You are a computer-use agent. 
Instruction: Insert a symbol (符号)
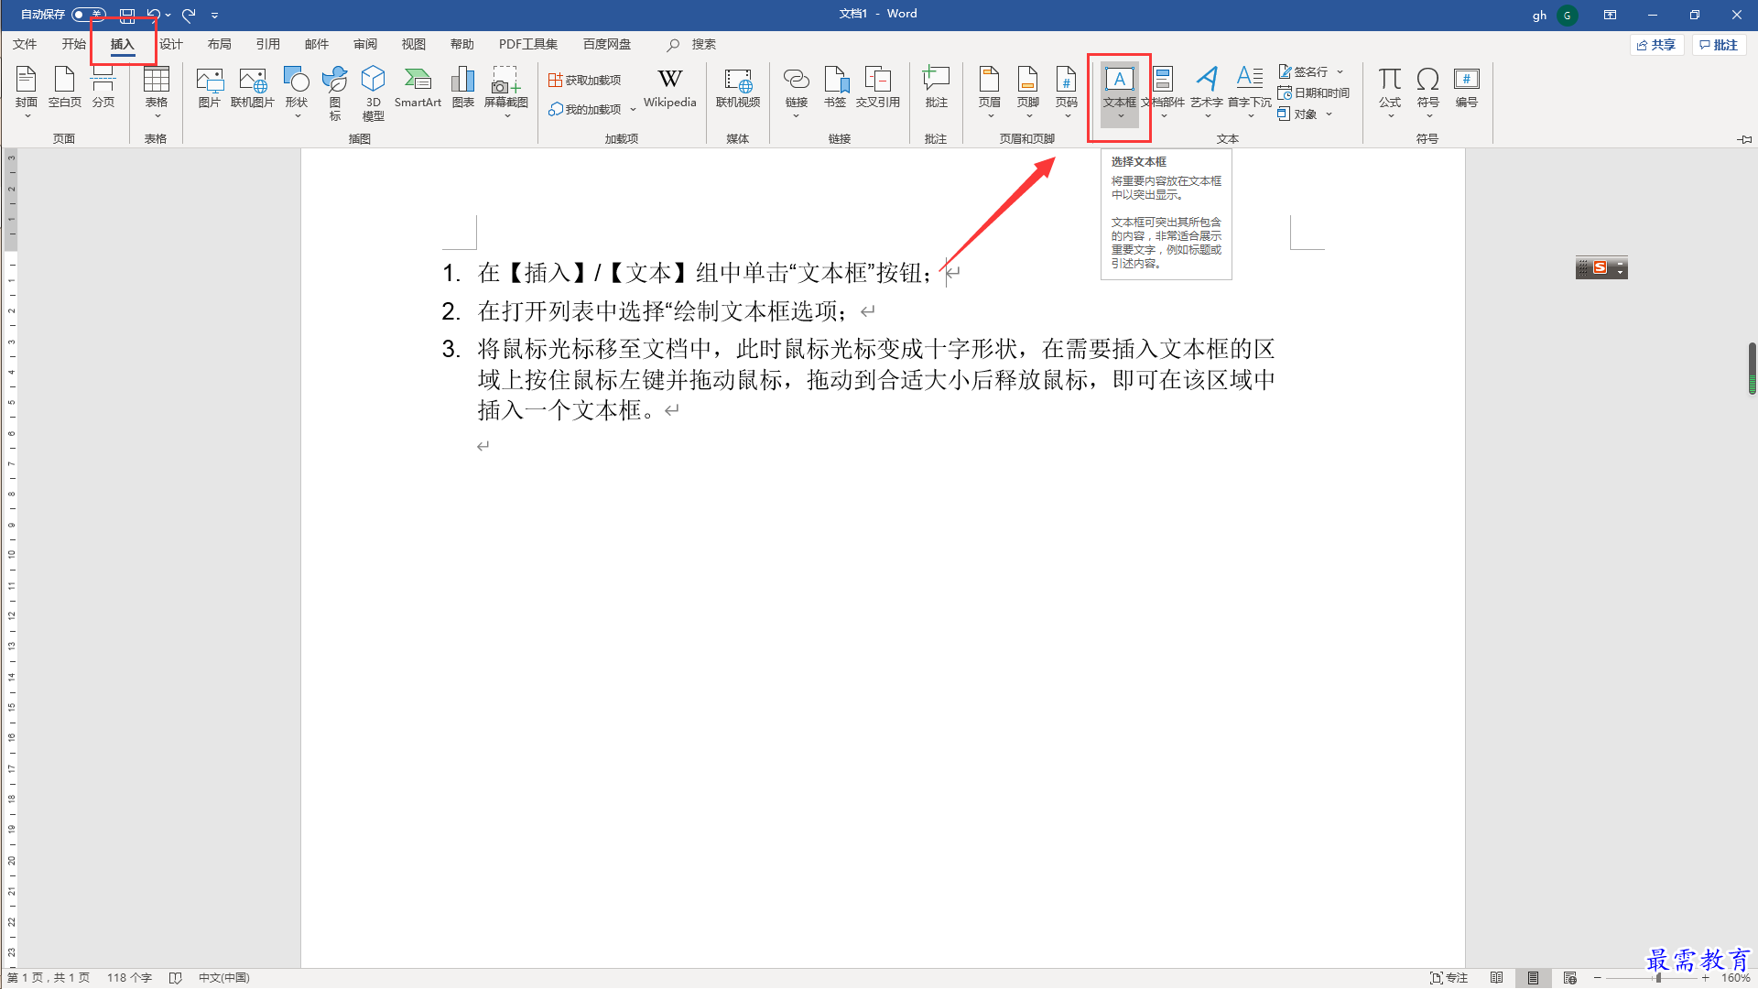tap(1428, 92)
